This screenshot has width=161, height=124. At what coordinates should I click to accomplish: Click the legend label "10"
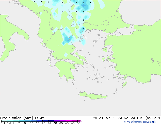(x=32, y=123)
